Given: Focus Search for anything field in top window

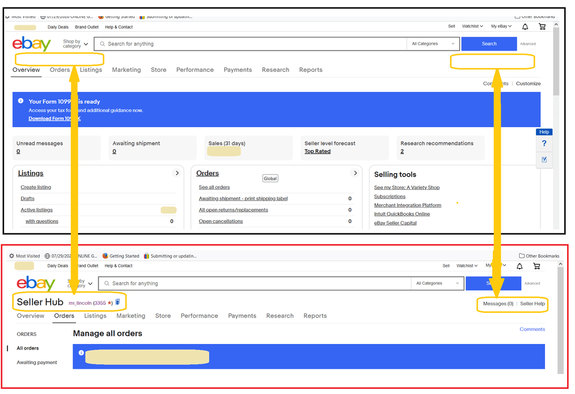Looking at the screenshot, I should tap(250, 44).
